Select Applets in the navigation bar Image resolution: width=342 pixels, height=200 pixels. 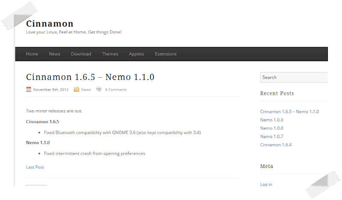click(x=136, y=54)
